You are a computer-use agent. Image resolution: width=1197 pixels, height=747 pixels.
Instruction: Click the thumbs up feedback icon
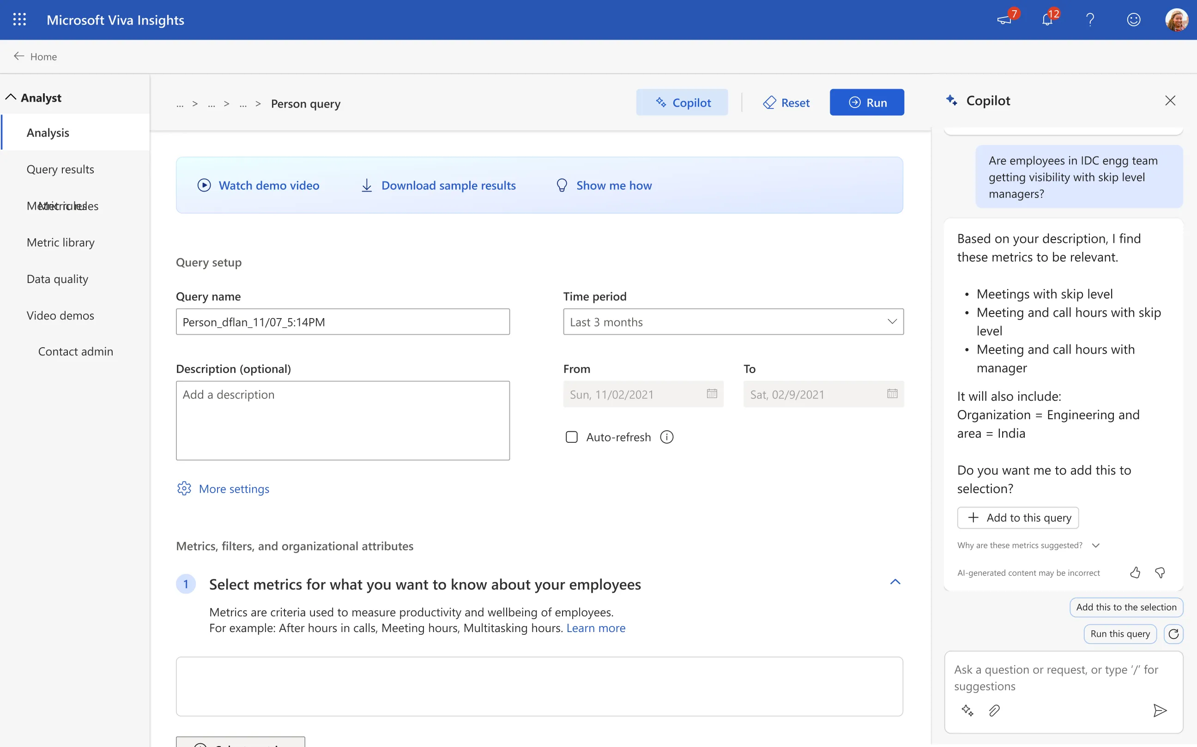[x=1135, y=572]
